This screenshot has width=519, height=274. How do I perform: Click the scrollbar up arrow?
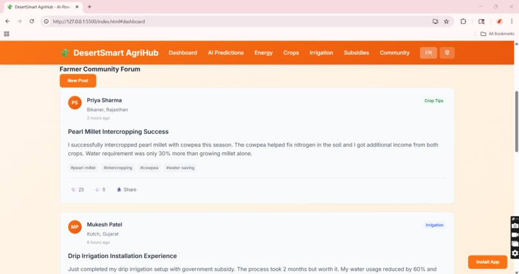tap(516, 43)
